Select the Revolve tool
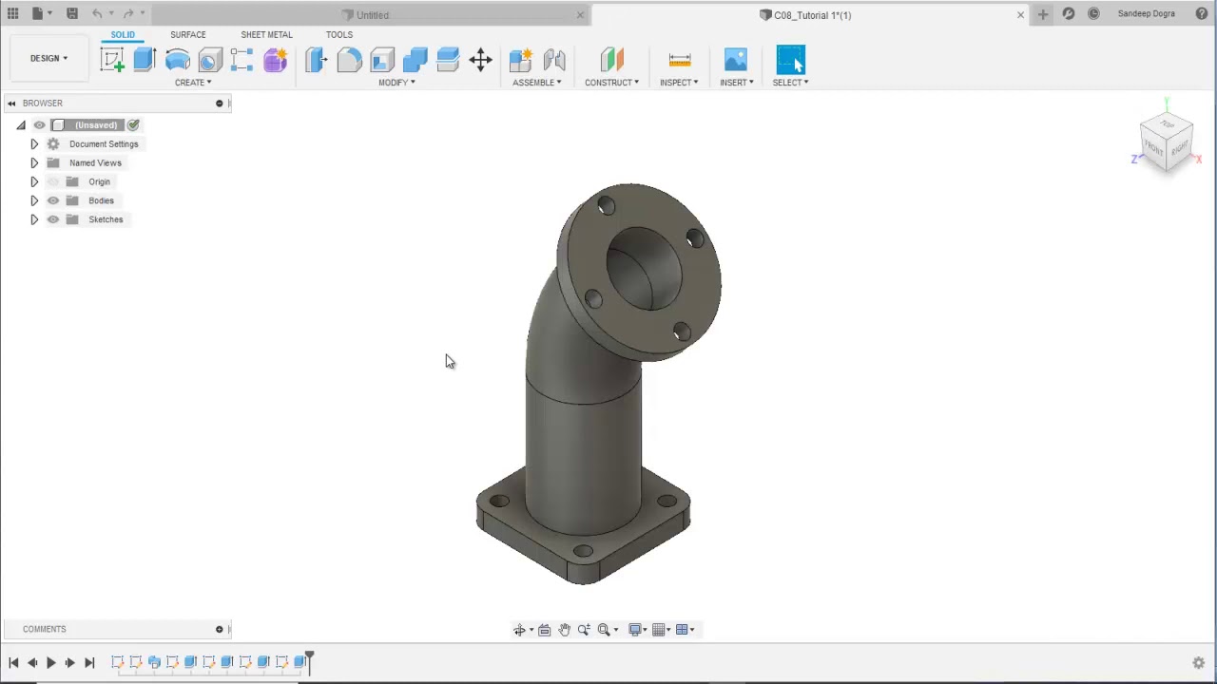 click(177, 60)
